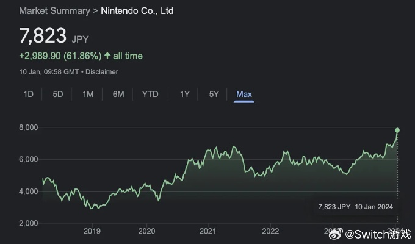
Task: Switch to the 1Y tab
Action: (184, 94)
